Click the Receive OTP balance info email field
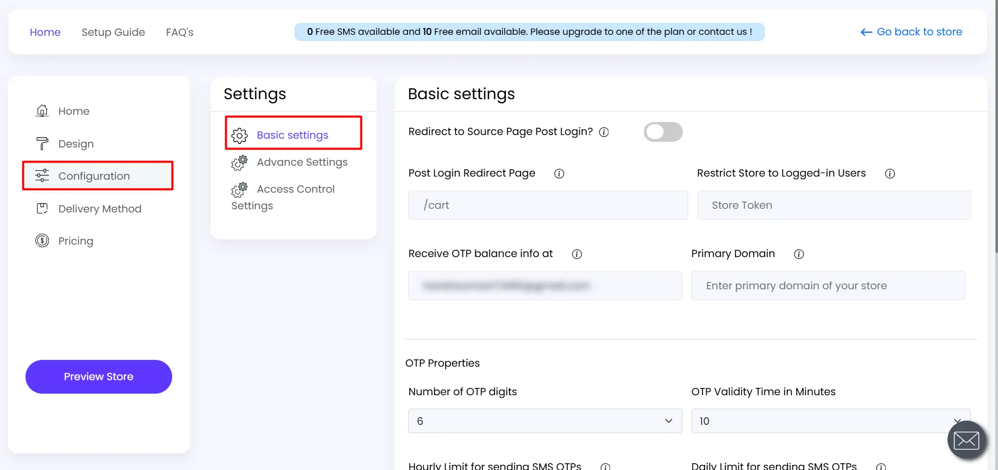Image resolution: width=998 pixels, height=470 pixels. 545,286
